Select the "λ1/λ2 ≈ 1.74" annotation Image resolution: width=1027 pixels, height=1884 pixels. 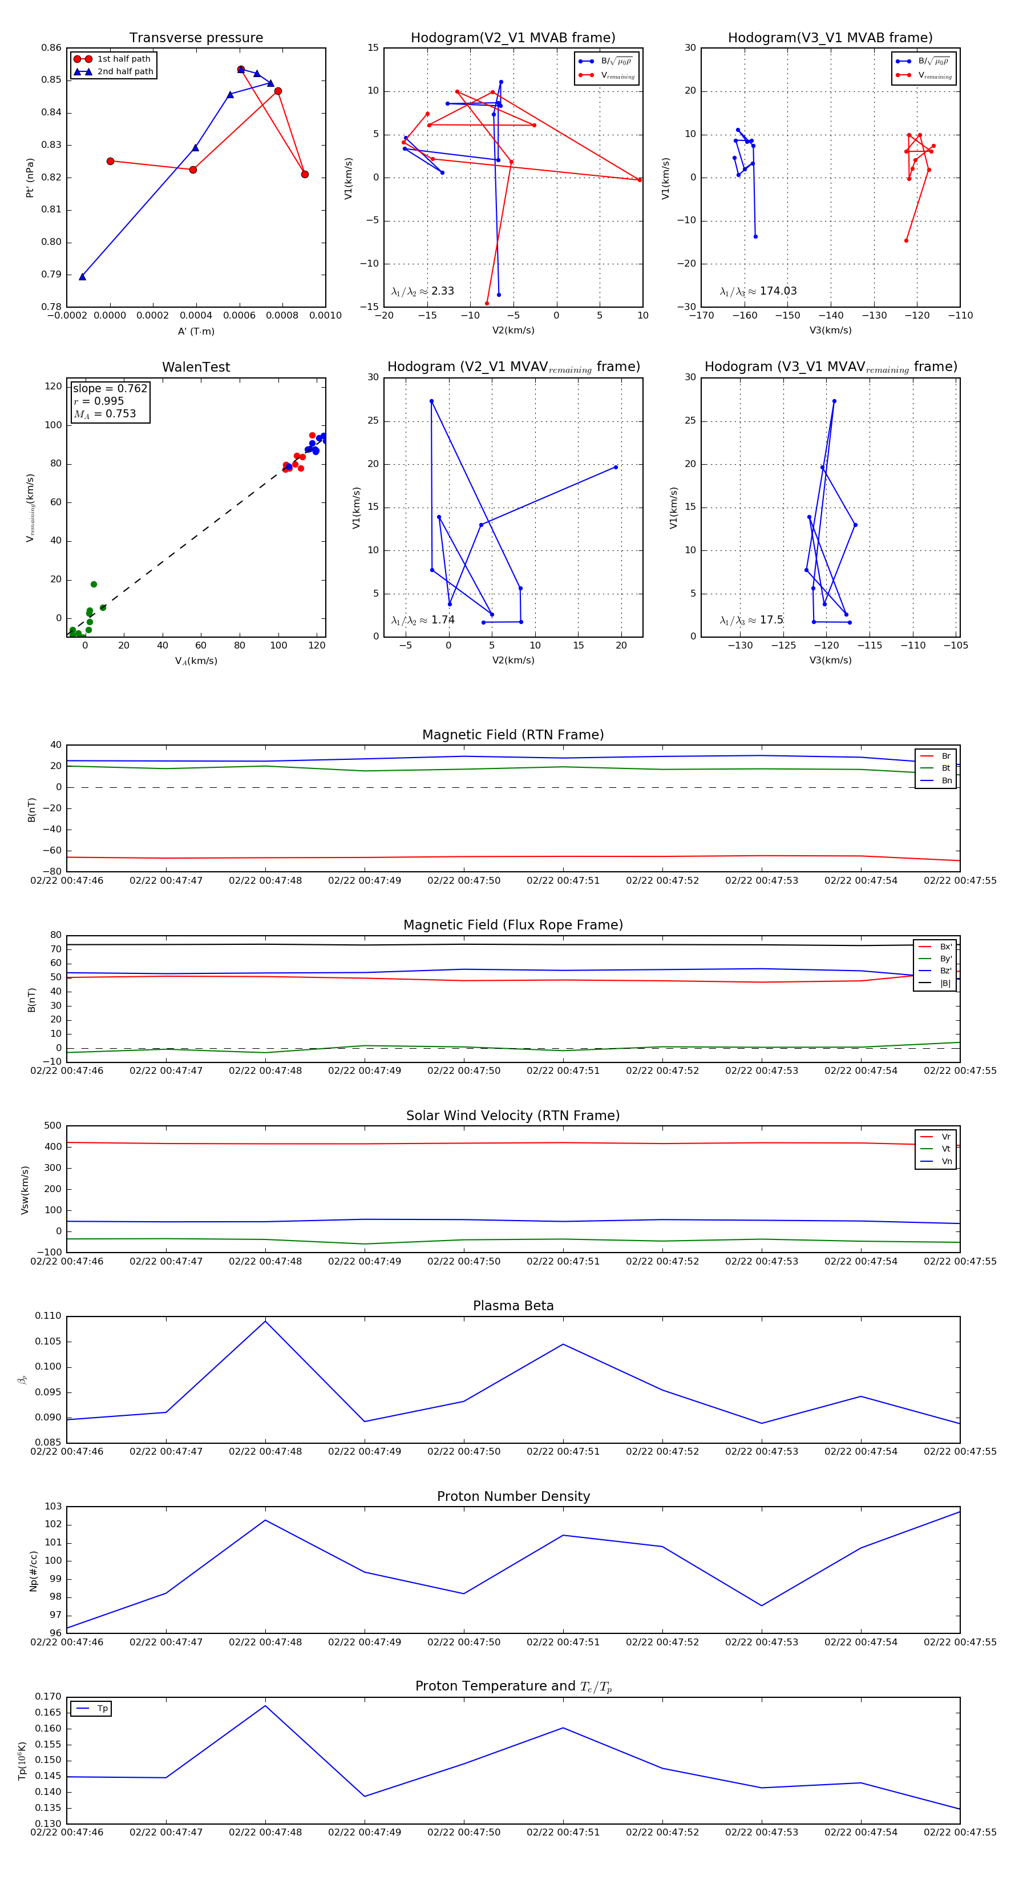[x=422, y=620]
